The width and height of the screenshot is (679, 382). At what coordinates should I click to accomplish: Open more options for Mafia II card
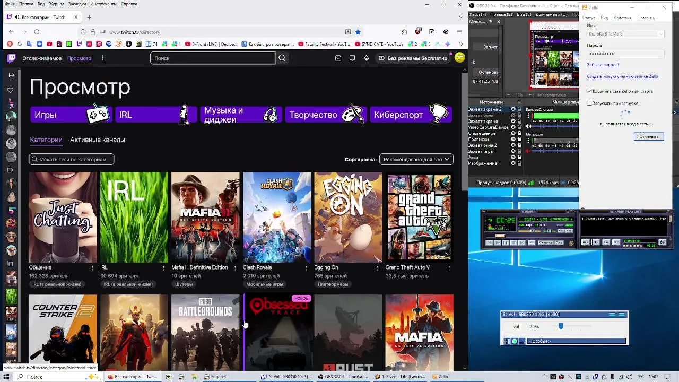(235, 268)
